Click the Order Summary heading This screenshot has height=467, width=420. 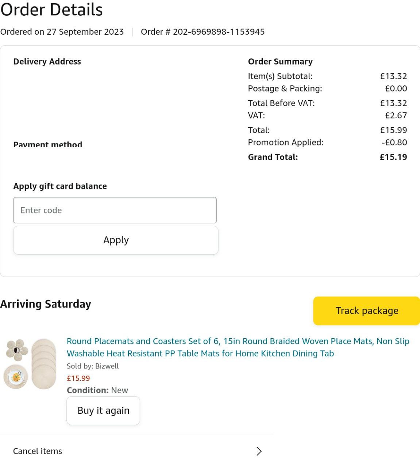coord(280,61)
